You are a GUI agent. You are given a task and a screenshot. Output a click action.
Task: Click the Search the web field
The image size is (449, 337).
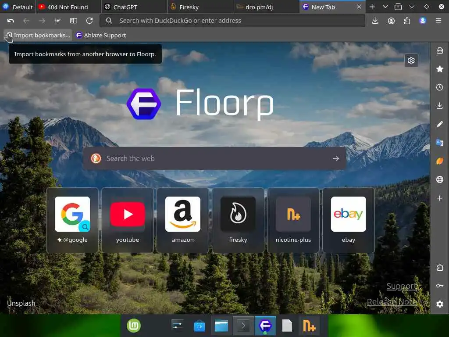pos(215,158)
